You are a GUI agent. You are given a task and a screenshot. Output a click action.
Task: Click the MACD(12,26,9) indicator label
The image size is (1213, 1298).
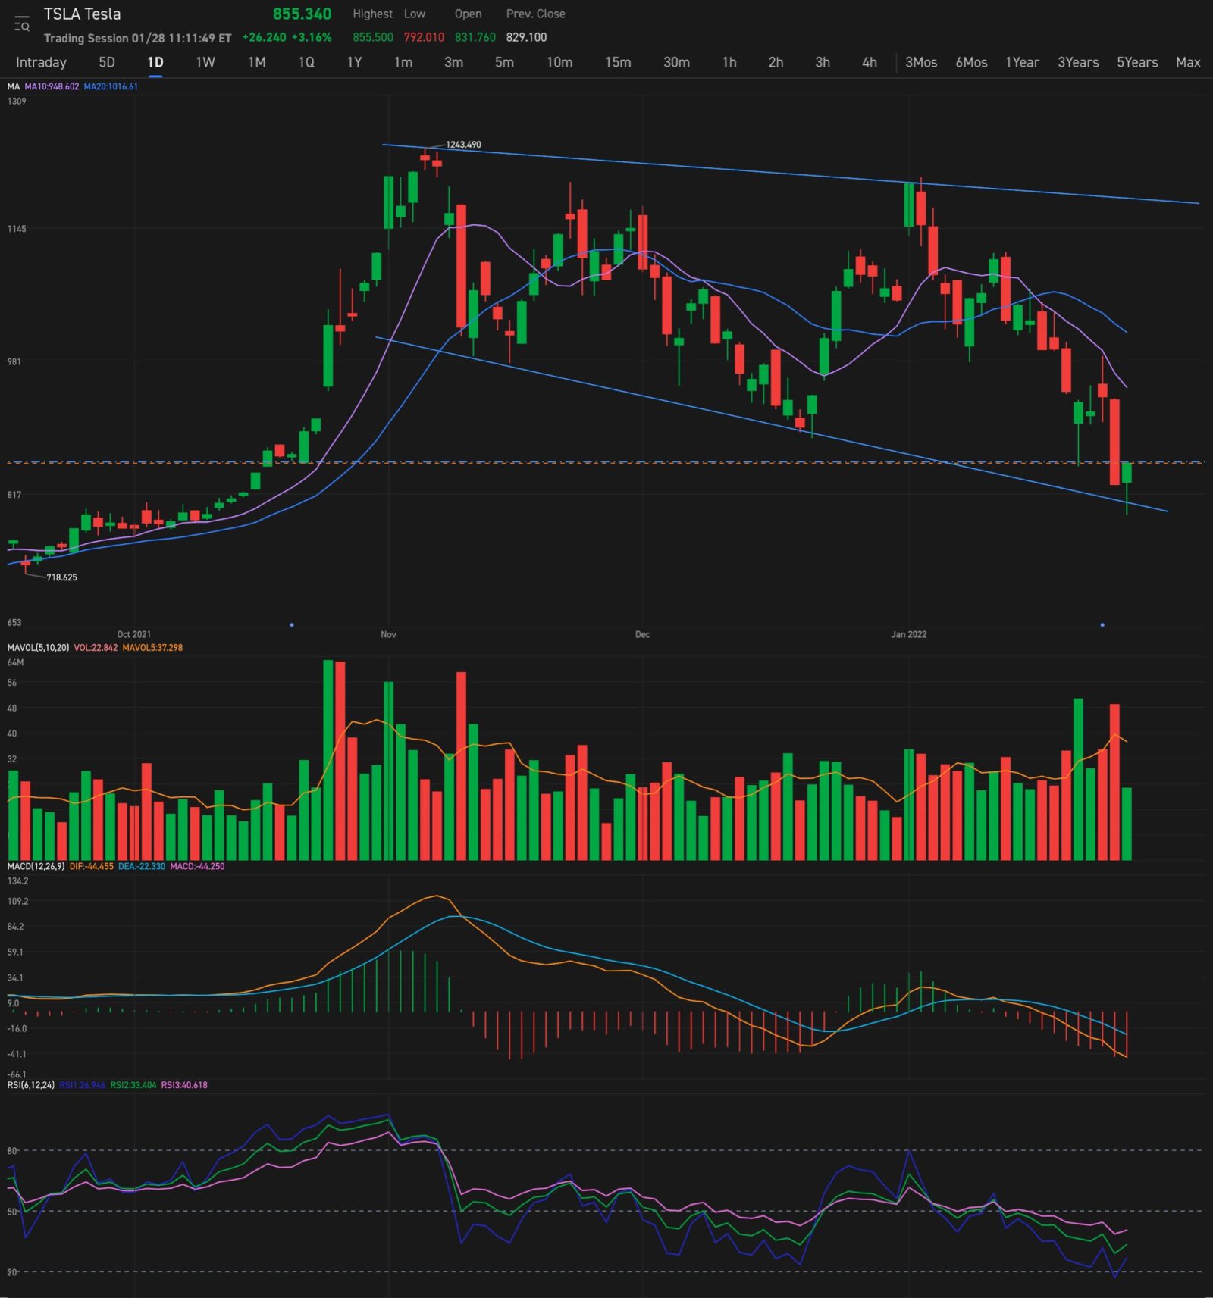pyautogui.click(x=36, y=866)
